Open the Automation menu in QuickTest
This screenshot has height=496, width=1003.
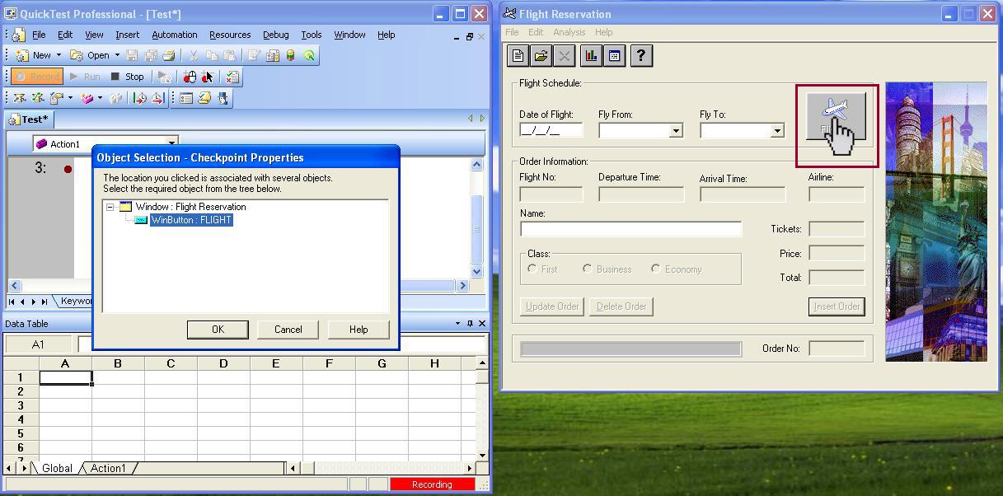(x=174, y=35)
